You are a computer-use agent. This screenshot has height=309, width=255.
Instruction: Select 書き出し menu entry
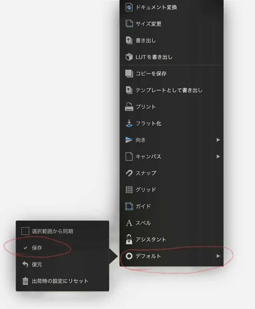point(171,40)
